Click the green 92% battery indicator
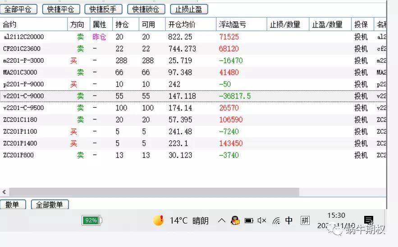 click(92, 220)
